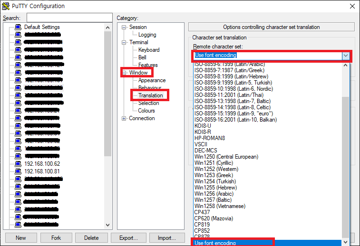Click the Import... button
This screenshot has width=360, height=246.
click(167, 238)
